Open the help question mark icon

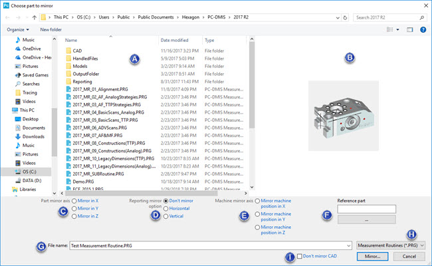click(423, 30)
